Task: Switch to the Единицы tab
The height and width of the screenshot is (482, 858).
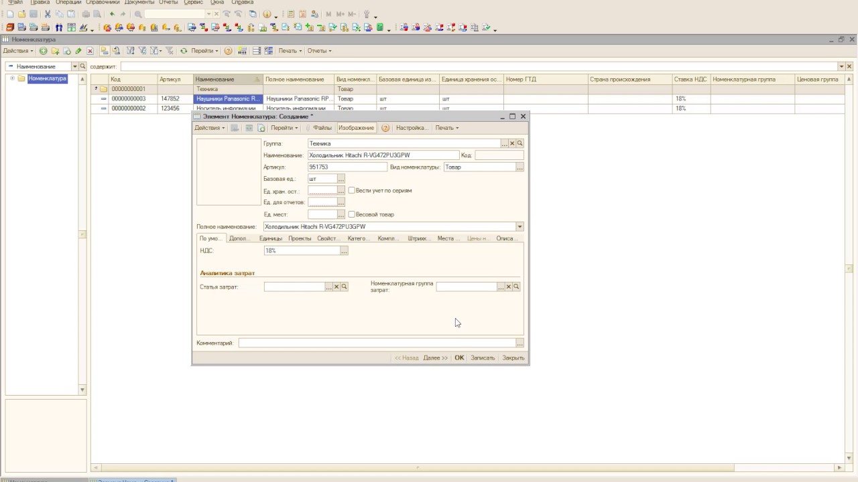Action: (x=271, y=238)
